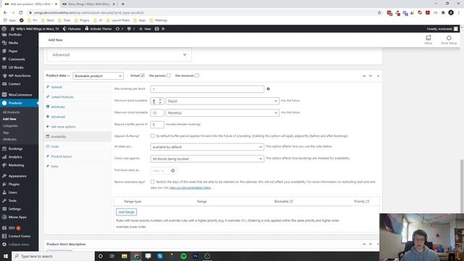464x261 pixels.
Task: Tick the Adjacent Buffering checkbox
Action: click(x=152, y=136)
